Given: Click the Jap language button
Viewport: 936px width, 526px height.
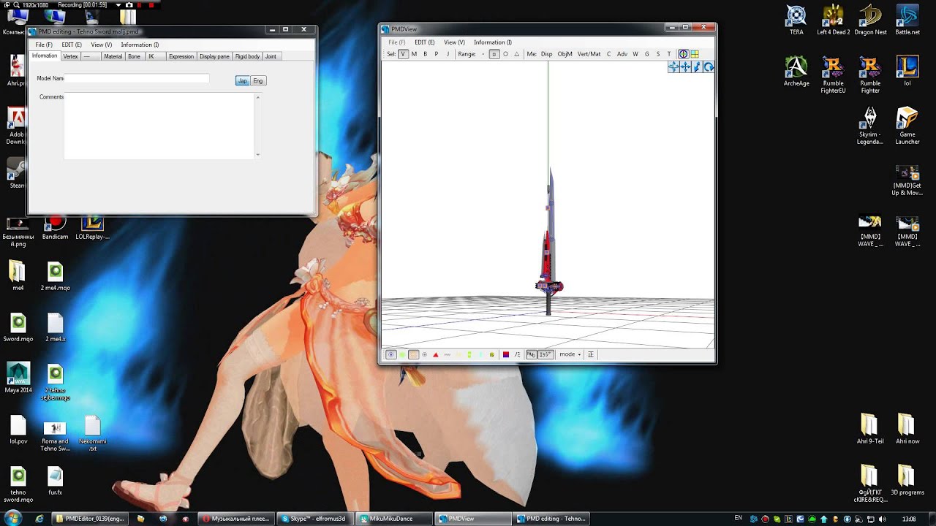Looking at the screenshot, I should tap(242, 81).
